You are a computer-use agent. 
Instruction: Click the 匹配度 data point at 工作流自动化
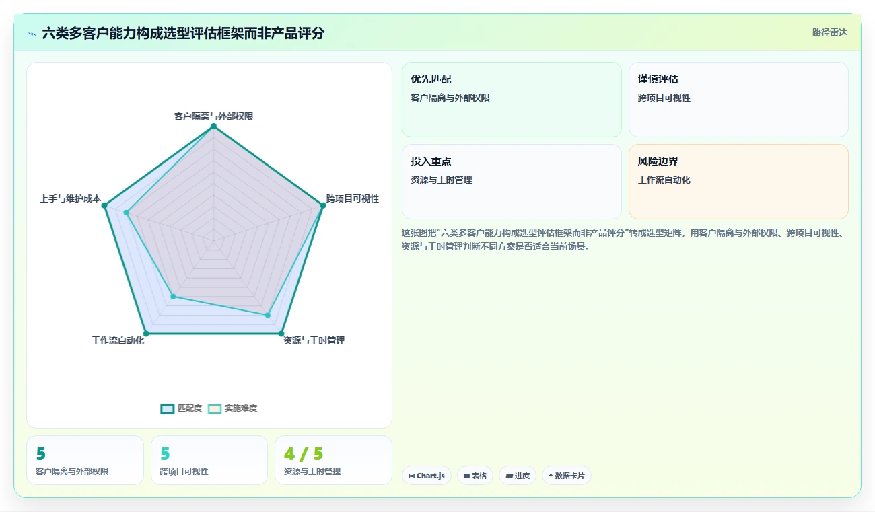pos(147,334)
